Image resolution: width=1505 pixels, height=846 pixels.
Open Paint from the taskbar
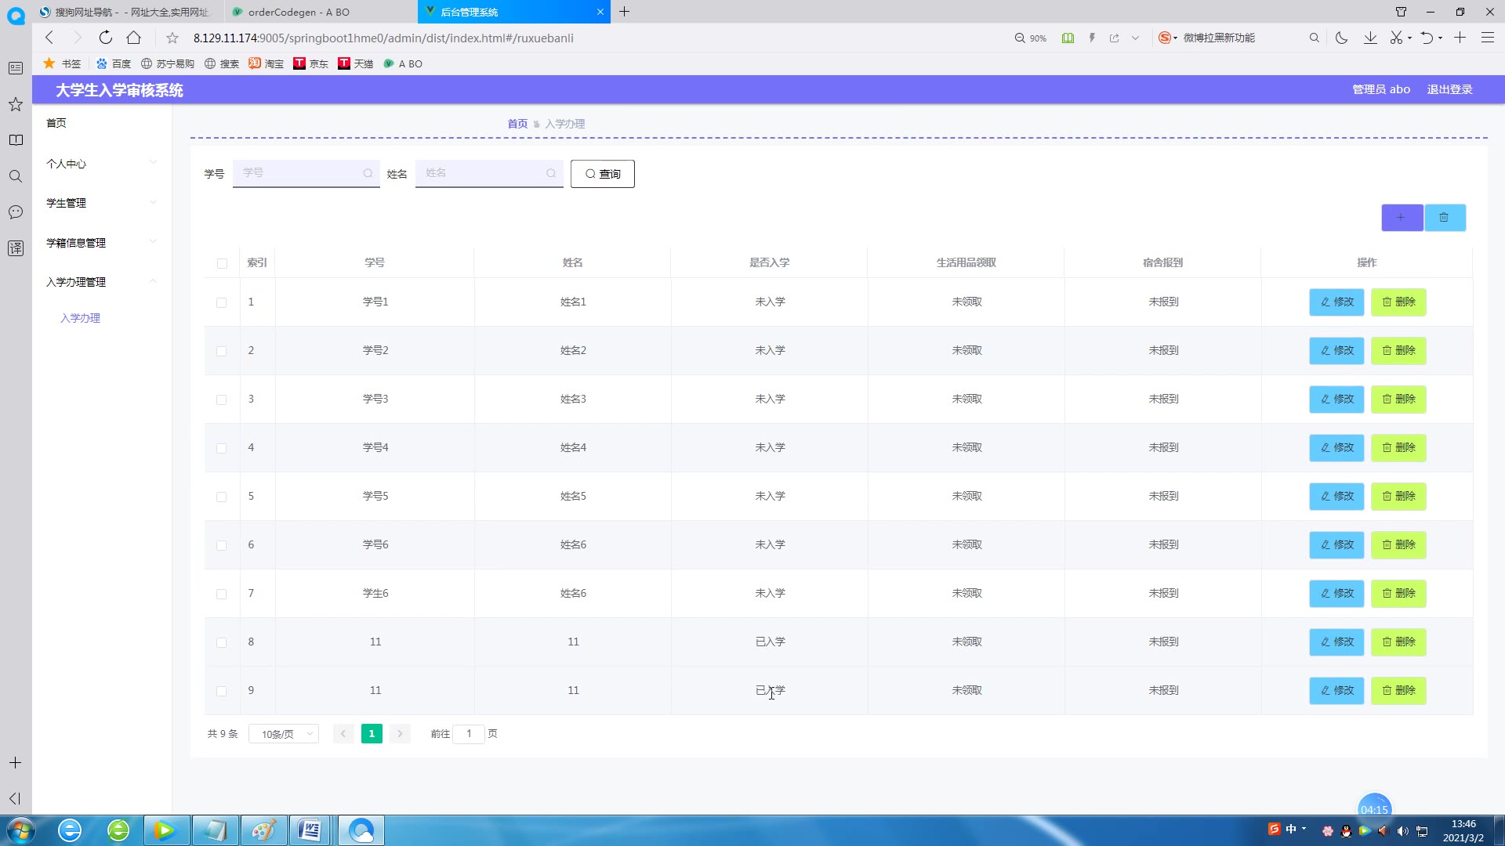263,830
